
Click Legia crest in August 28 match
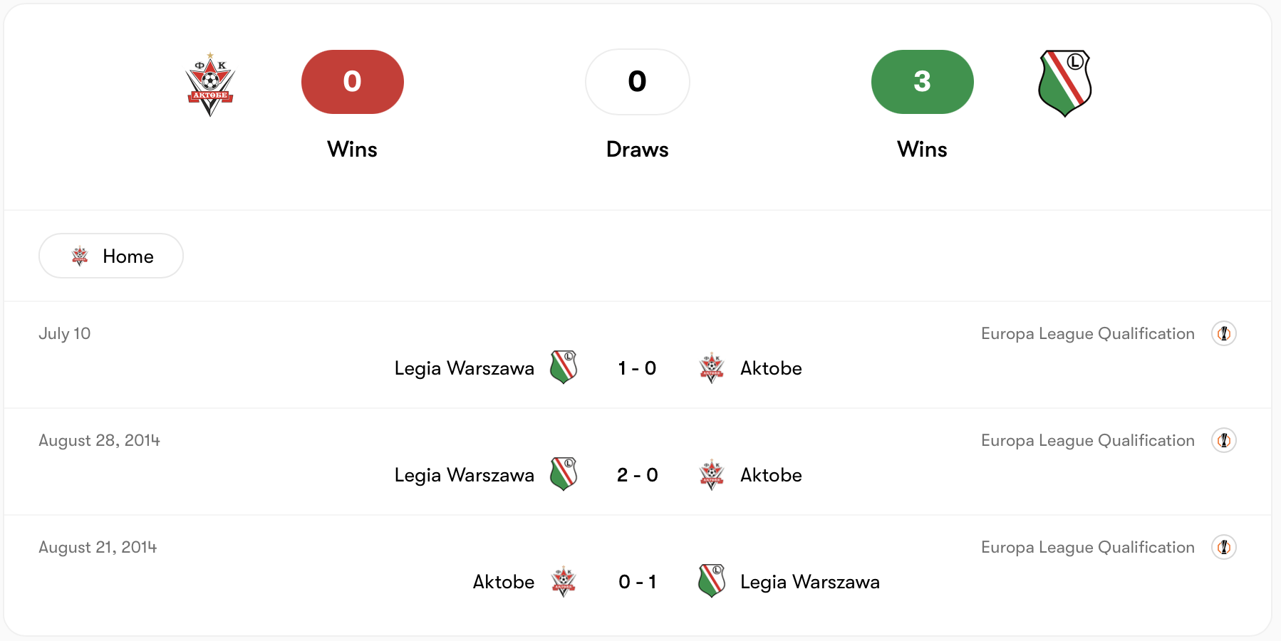point(564,474)
